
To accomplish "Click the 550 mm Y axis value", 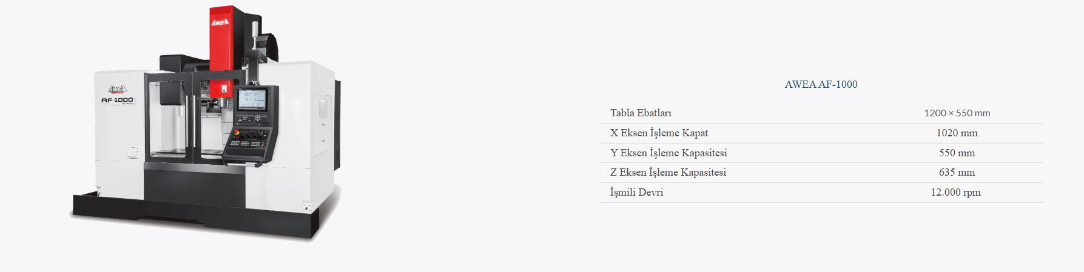I will tap(957, 153).
